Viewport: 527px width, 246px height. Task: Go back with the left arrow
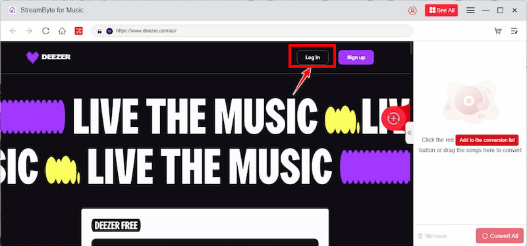[x=13, y=31]
